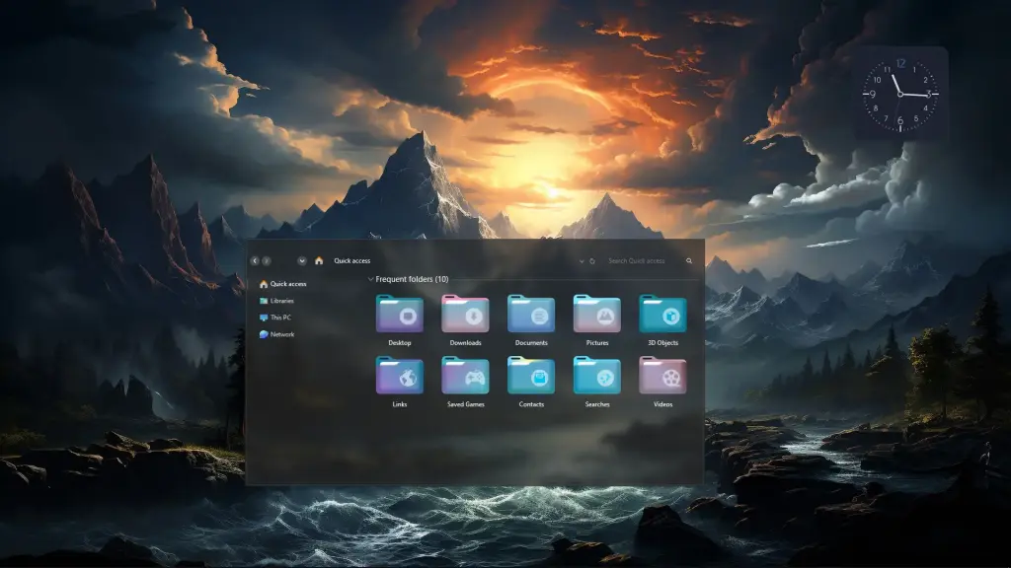The image size is (1011, 568).
Task: Select Libraries in the sidebar
Action: click(x=281, y=301)
